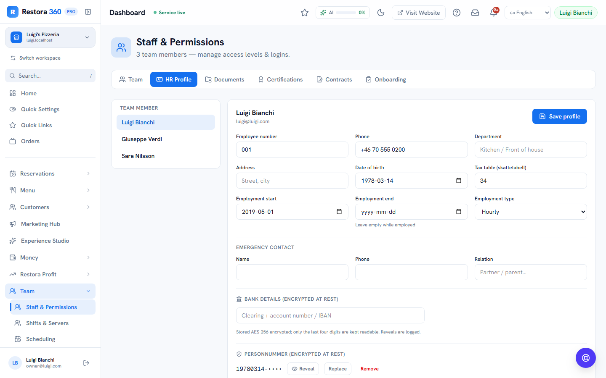Click Replace personnummer button
This screenshot has width=606, height=378.
(338, 369)
